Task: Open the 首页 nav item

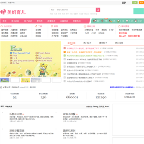Action: pos(5,21)
